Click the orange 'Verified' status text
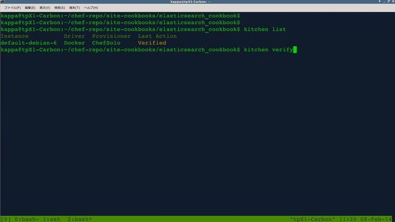395x222 pixels. coord(152,43)
